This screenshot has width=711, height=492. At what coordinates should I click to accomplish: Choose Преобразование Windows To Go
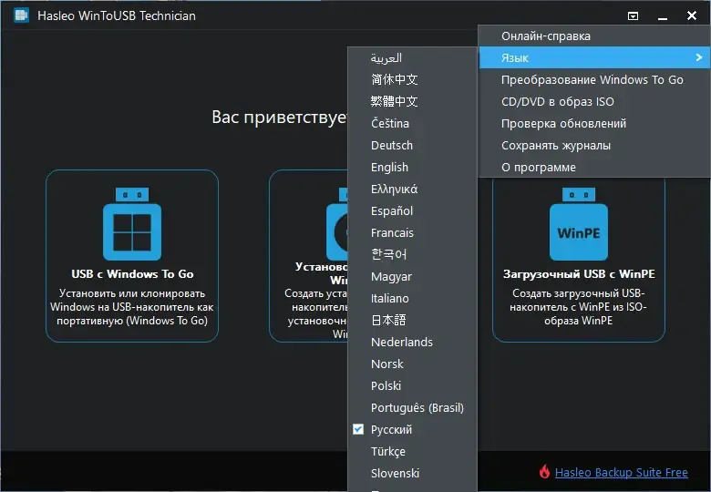594,80
